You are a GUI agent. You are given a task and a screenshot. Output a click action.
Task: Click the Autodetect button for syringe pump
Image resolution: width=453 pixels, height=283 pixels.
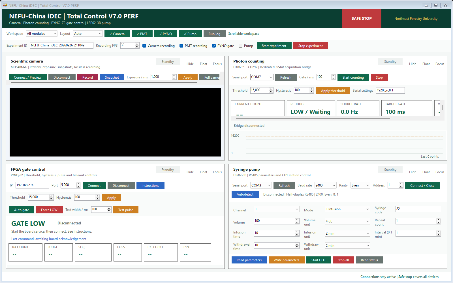click(245, 194)
